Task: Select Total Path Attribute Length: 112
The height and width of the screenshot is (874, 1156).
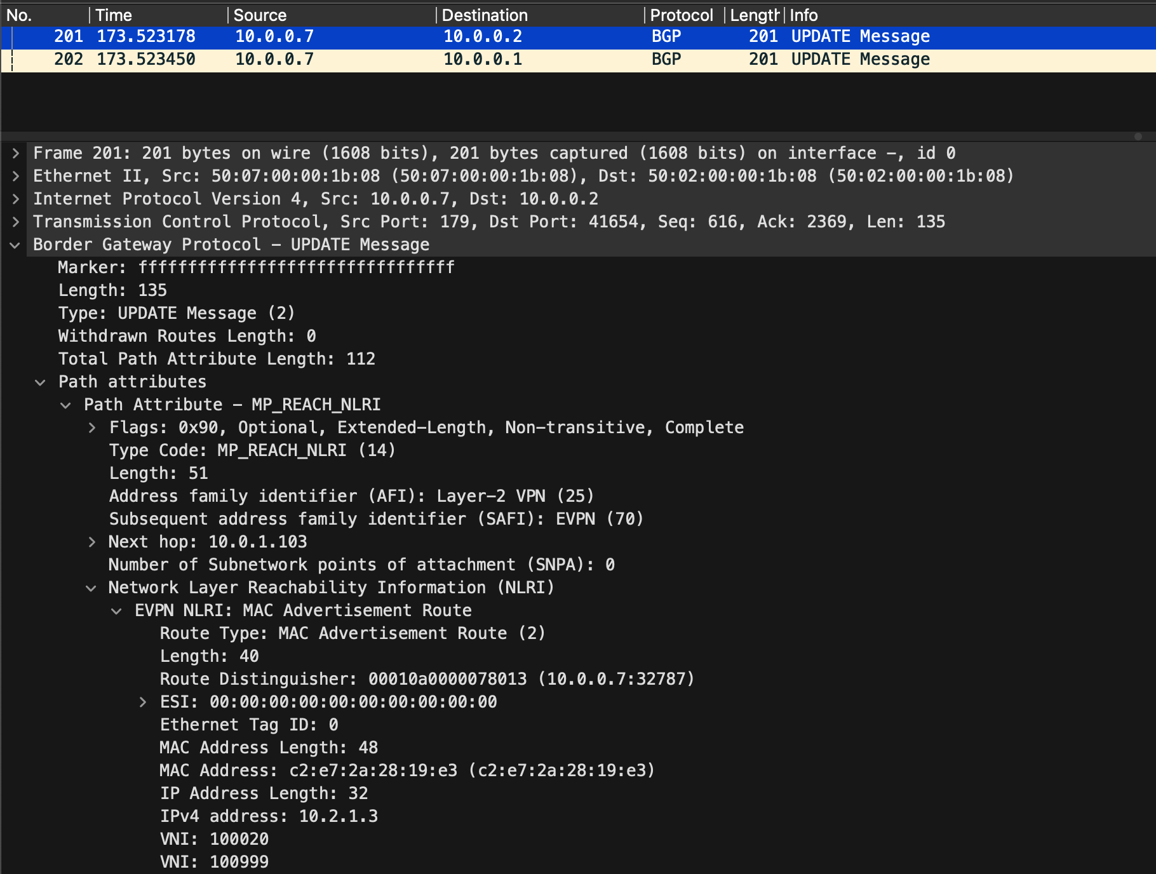Action: (217, 359)
